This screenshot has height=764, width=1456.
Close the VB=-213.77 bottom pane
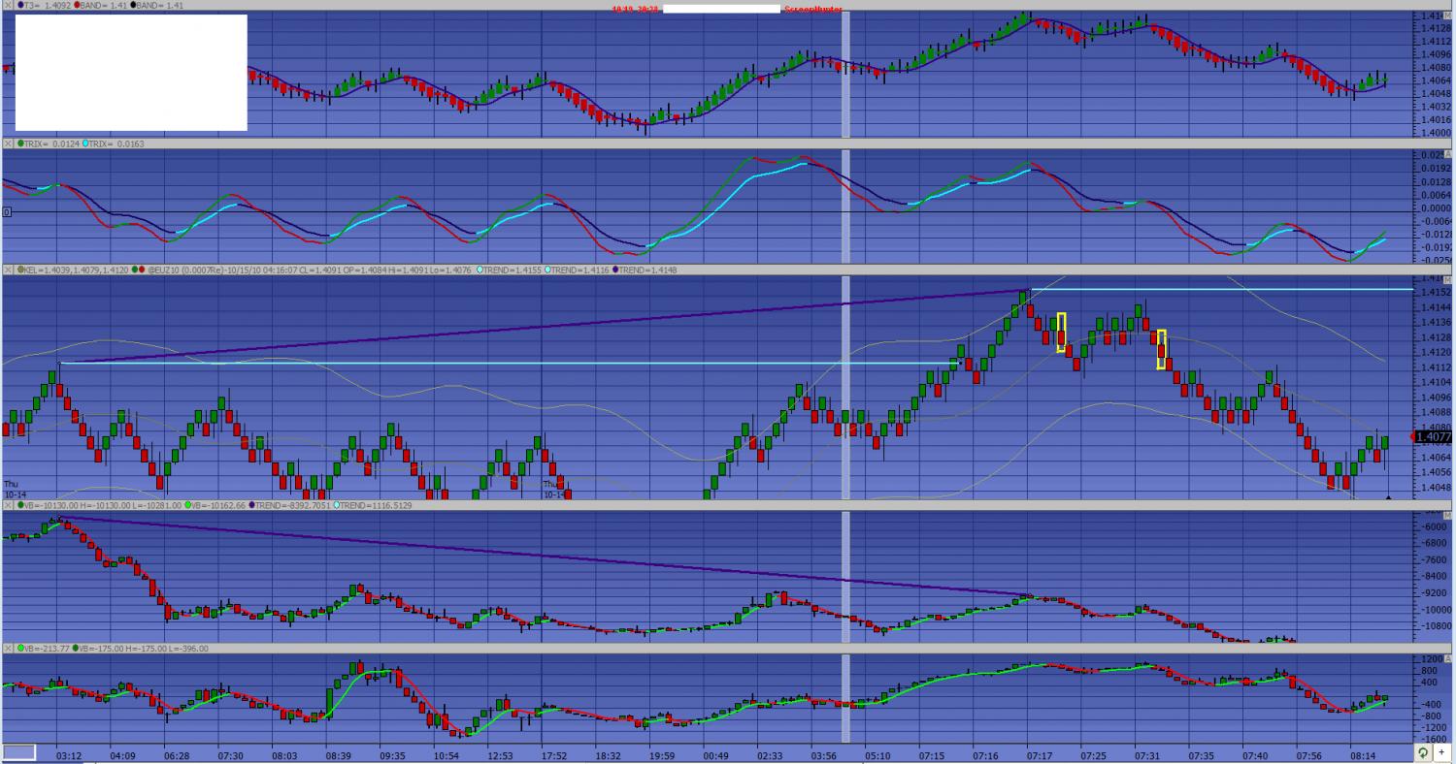[x=8, y=648]
